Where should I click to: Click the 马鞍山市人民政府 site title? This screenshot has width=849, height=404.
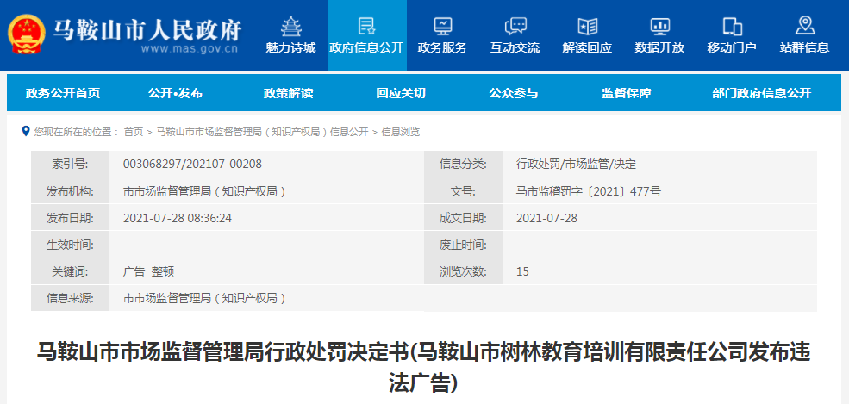click(x=147, y=30)
